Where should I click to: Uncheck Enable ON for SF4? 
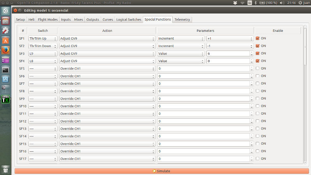tap(257, 61)
